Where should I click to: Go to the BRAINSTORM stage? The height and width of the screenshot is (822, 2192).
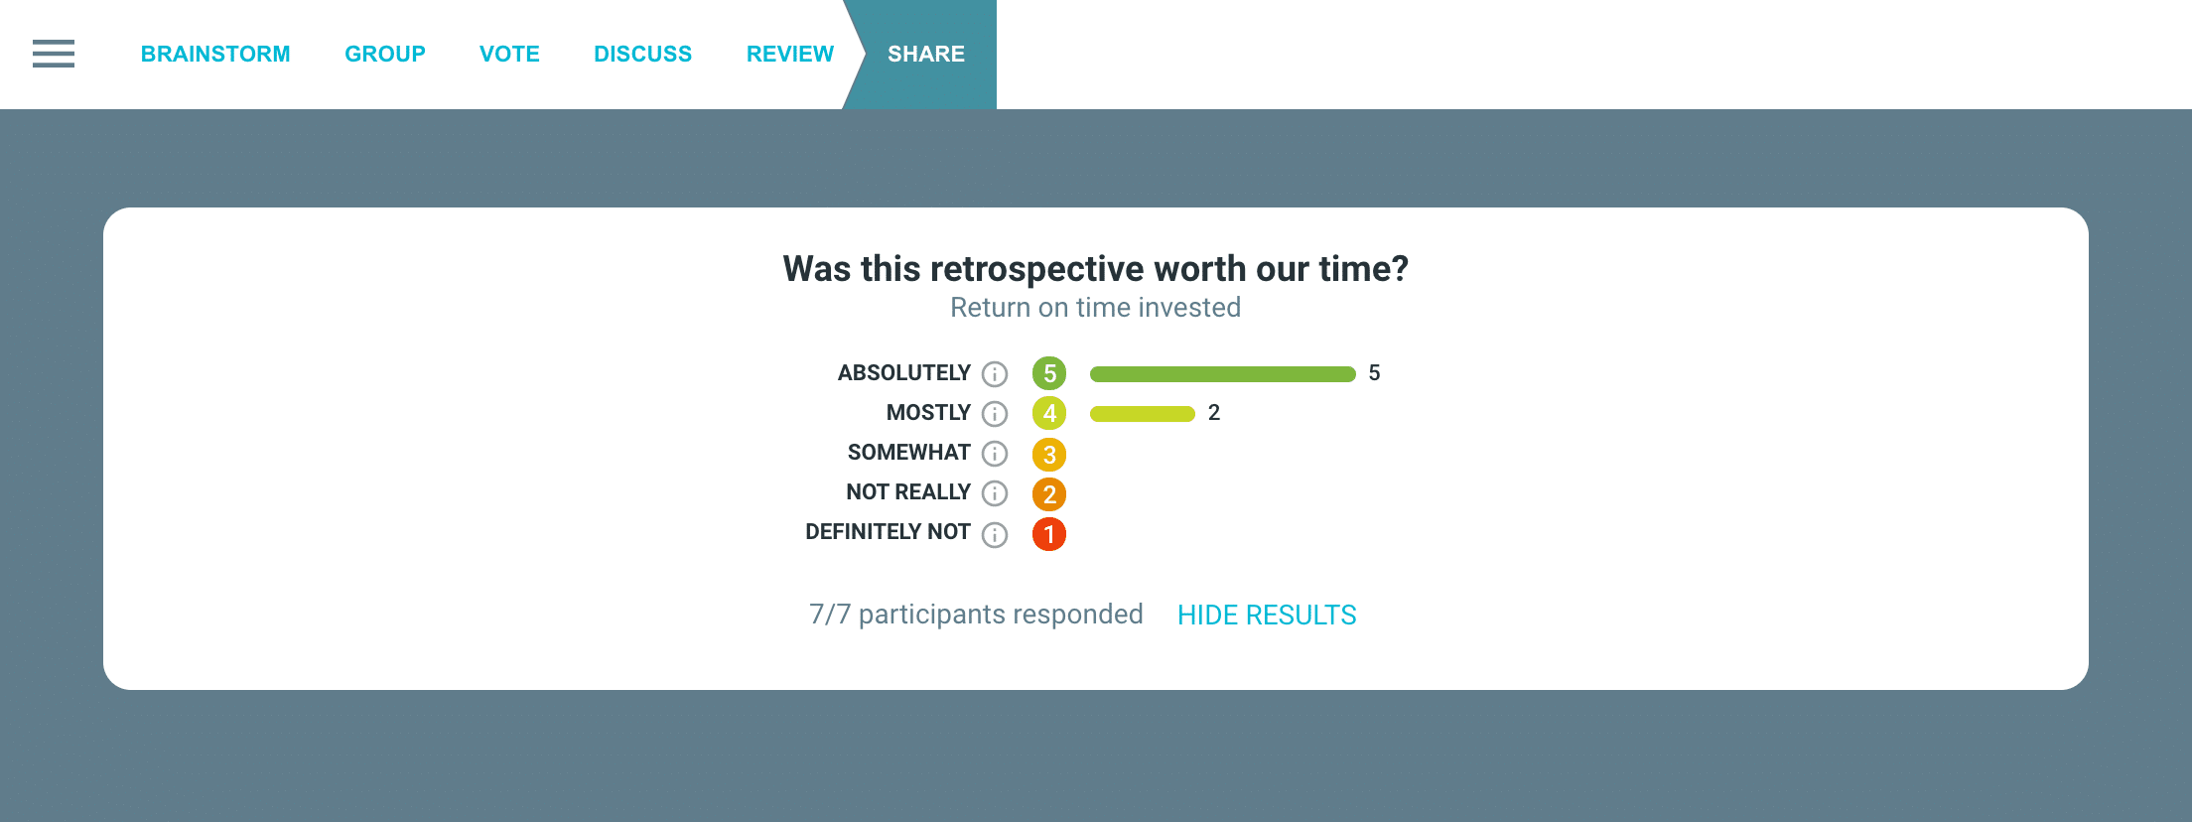coord(215,54)
